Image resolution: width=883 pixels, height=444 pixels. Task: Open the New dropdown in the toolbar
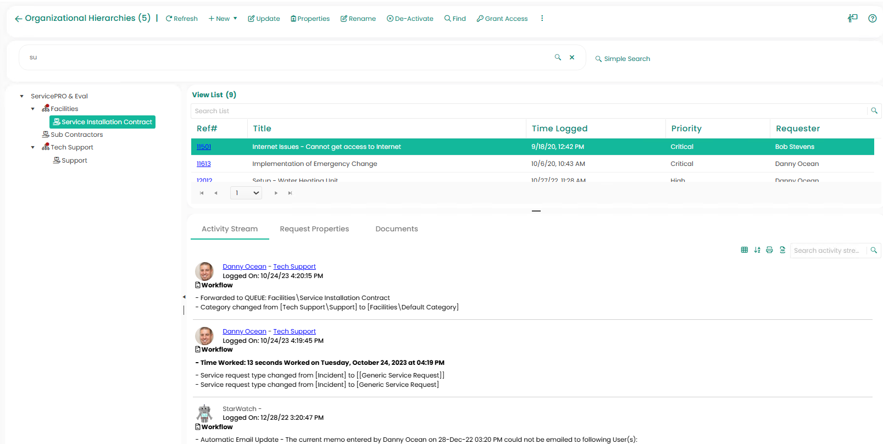pyautogui.click(x=223, y=19)
